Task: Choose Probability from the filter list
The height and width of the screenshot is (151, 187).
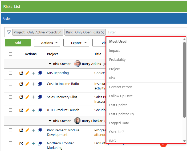Action: tap(117, 60)
